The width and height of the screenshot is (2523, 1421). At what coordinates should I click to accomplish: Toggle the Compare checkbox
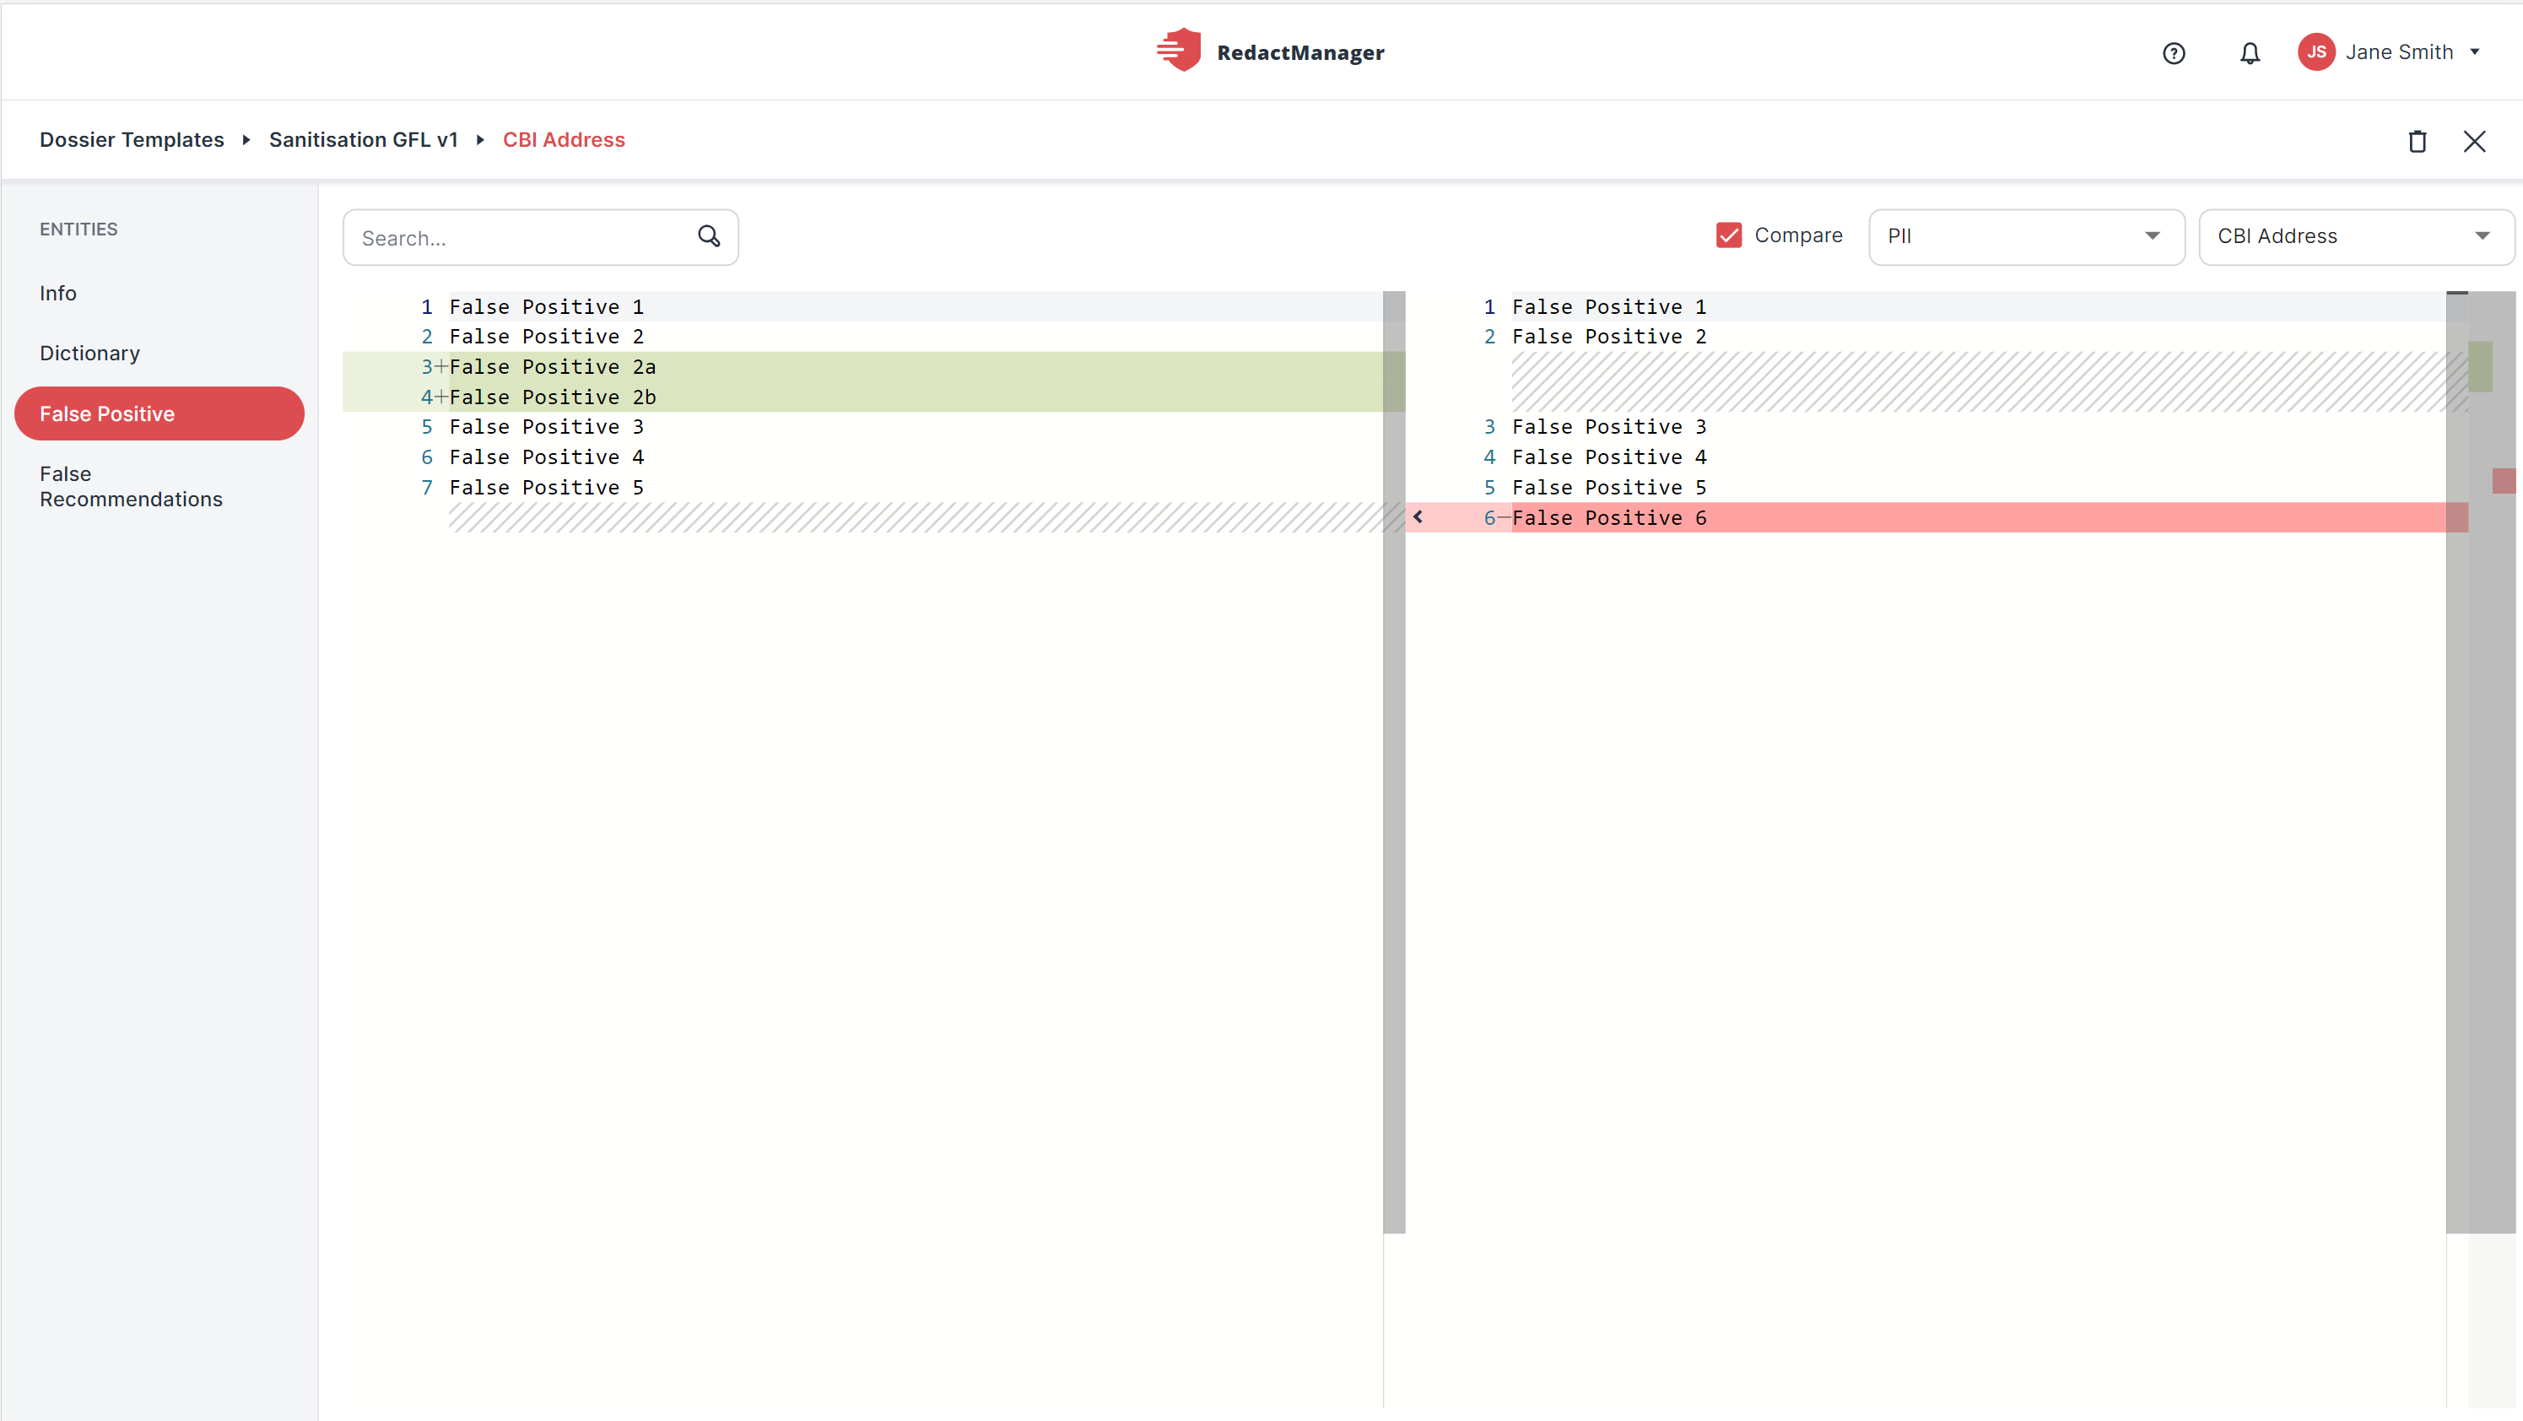[1729, 235]
